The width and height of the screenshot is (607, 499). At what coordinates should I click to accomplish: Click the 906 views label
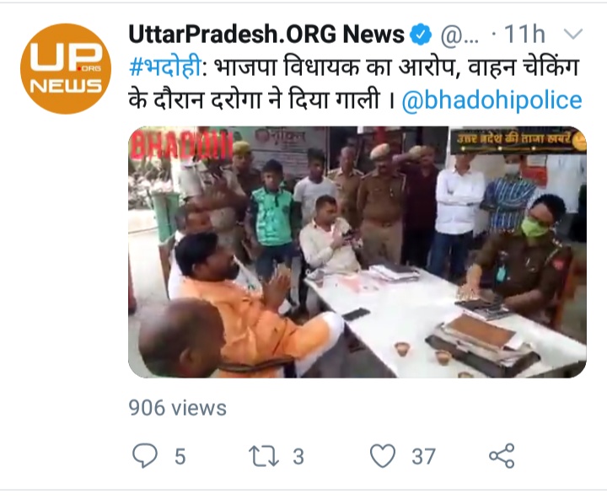(177, 408)
